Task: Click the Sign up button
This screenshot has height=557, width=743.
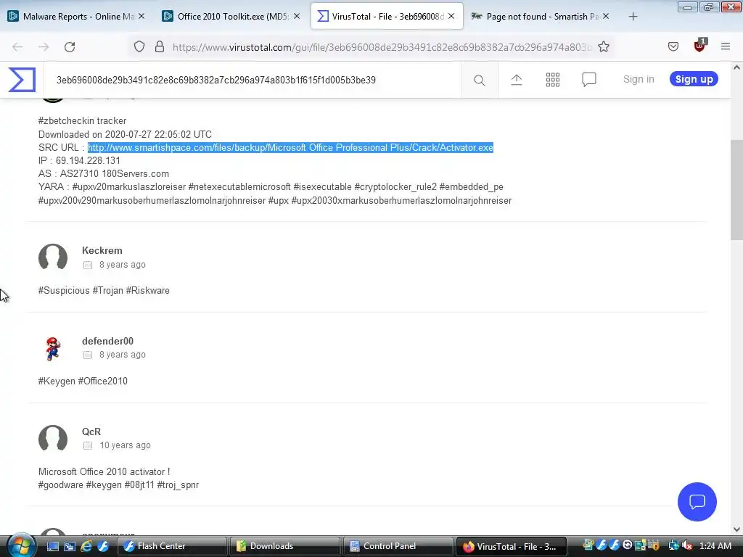Action: click(694, 79)
